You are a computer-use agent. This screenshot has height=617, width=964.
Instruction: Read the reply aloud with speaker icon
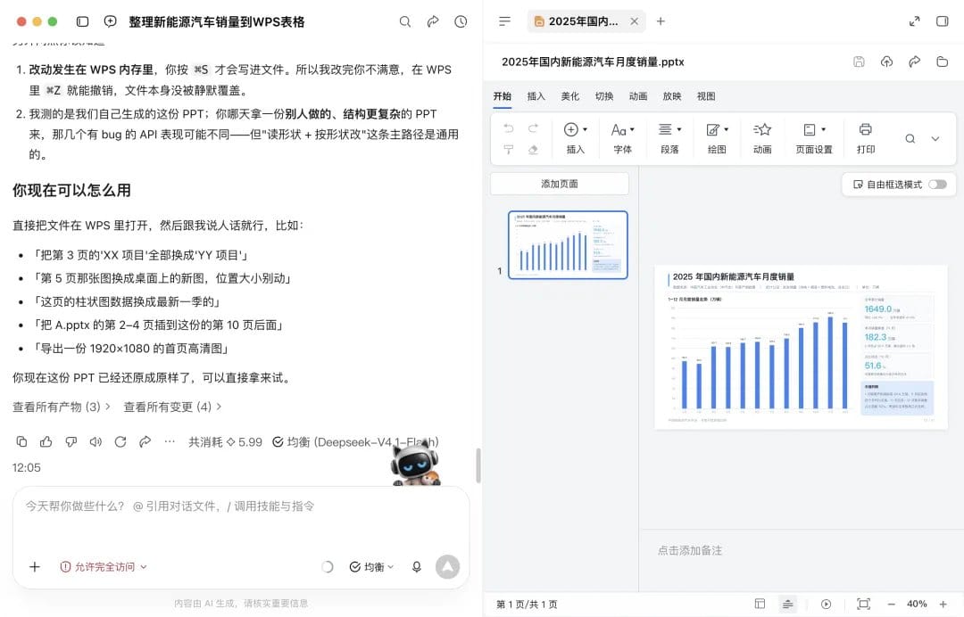coord(96,441)
